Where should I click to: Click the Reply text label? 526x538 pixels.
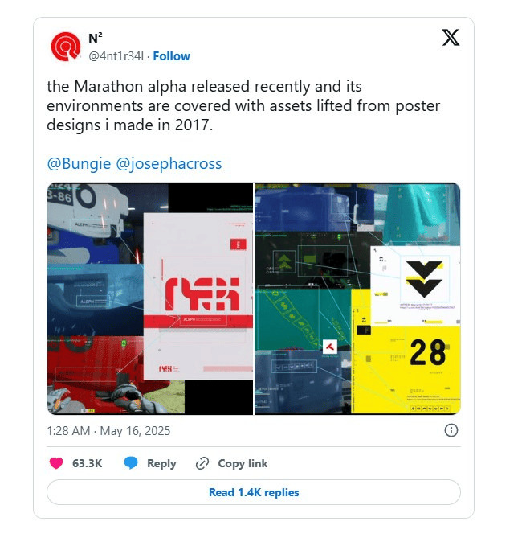[x=161, y=463]
